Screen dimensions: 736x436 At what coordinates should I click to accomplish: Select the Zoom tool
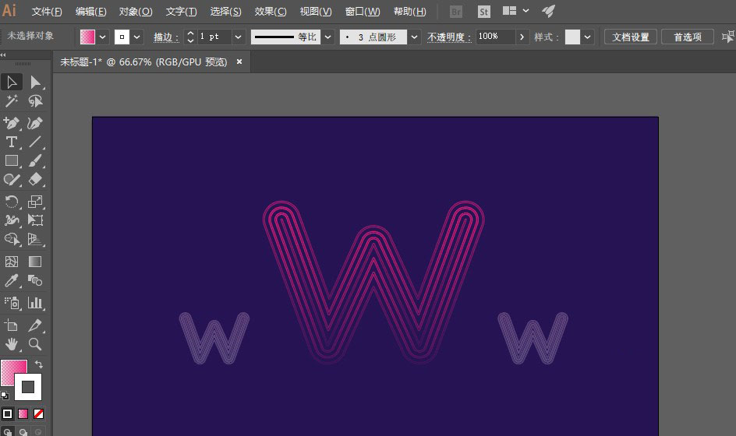pyautogui.click(x=35, y=344)
